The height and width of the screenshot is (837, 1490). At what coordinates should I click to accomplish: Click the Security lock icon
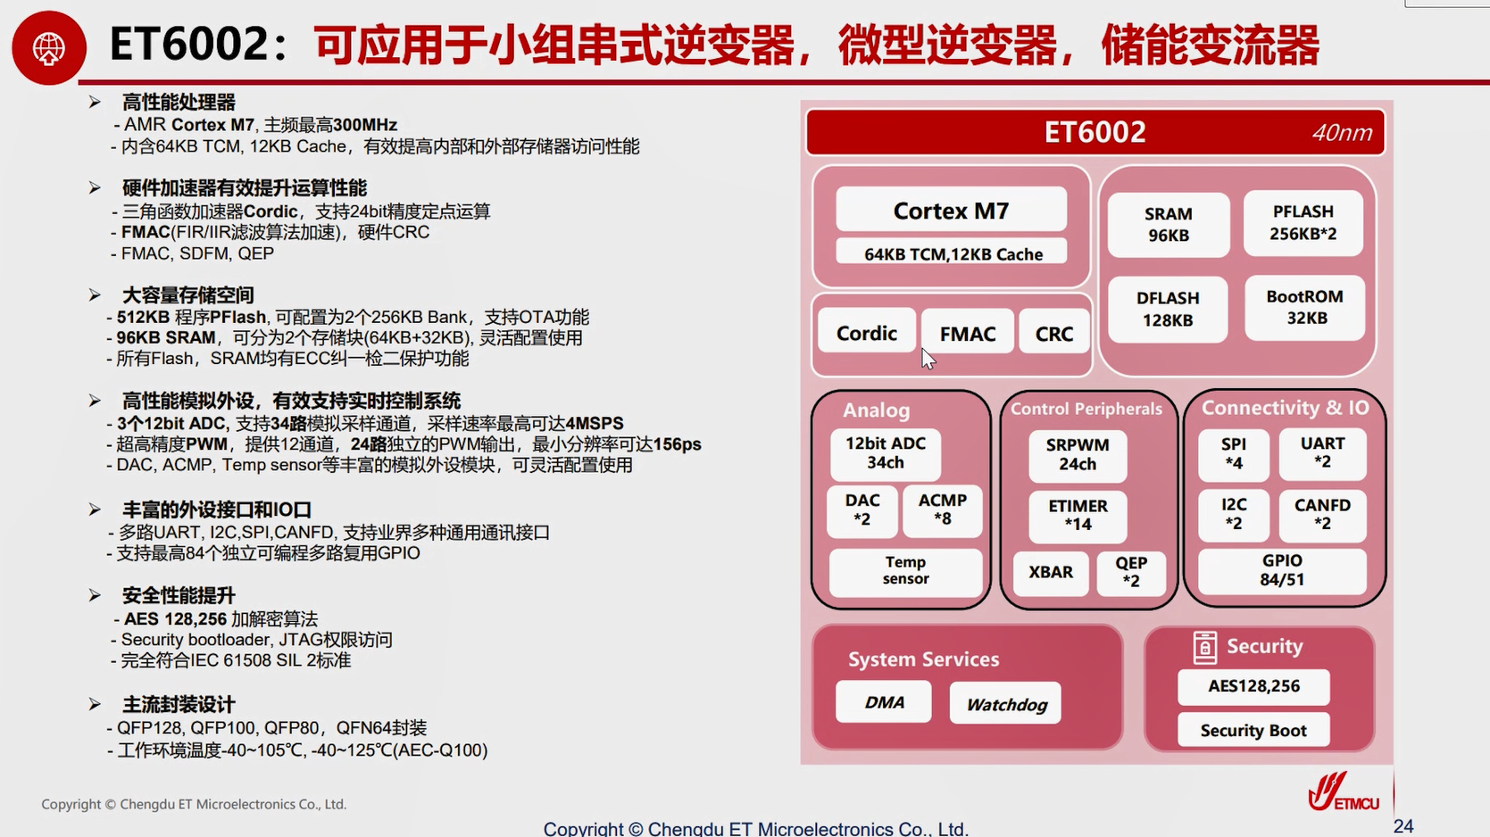coord(1204,647)
